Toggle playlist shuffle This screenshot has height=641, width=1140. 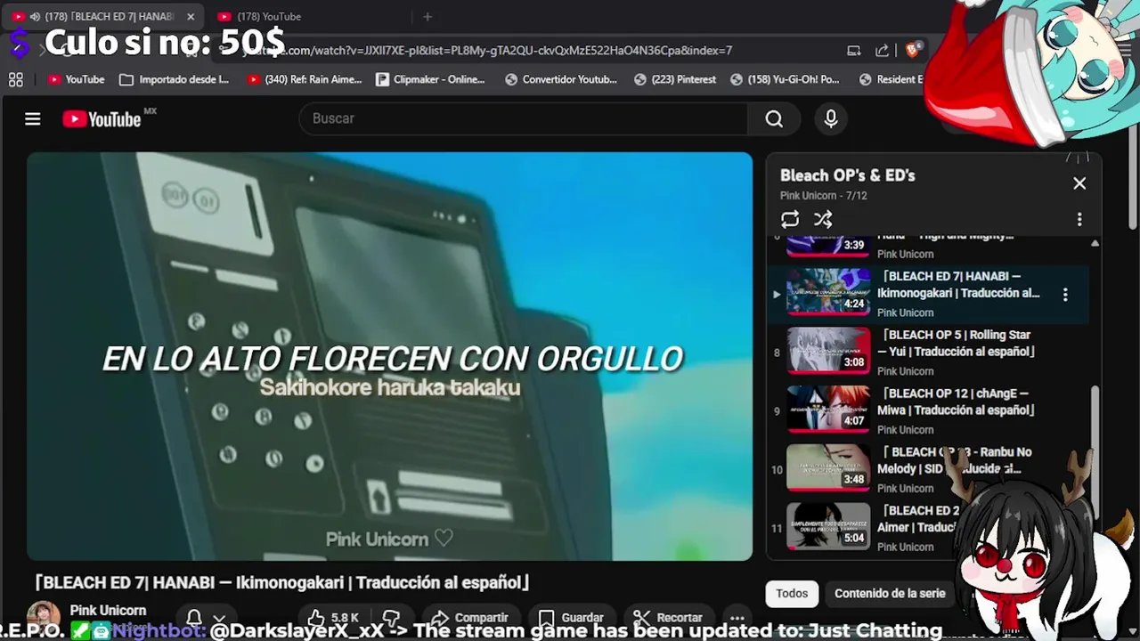tap(823, 219)
